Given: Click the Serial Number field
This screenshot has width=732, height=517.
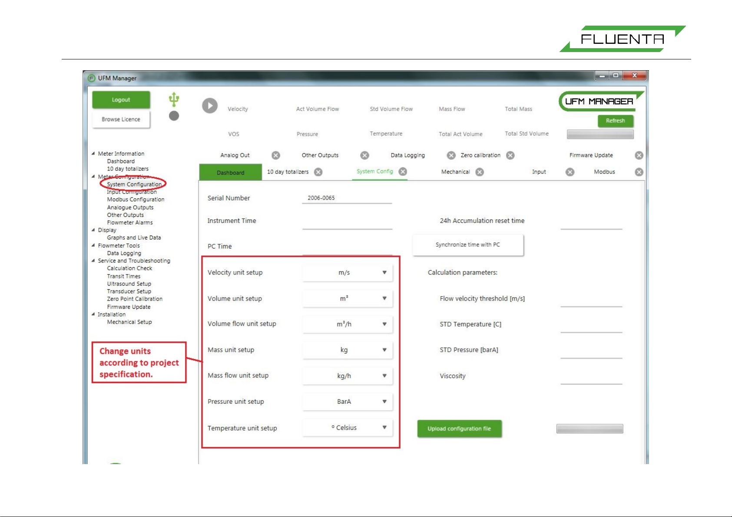Looking at the screenshot, I should (347, 198).
